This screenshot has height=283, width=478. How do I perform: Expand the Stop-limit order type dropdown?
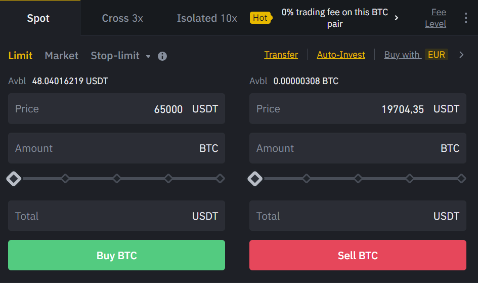148,56
